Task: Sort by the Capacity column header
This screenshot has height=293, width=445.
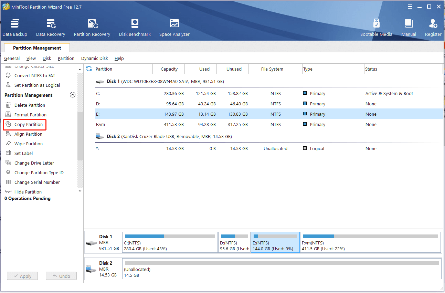Action: 169,69
